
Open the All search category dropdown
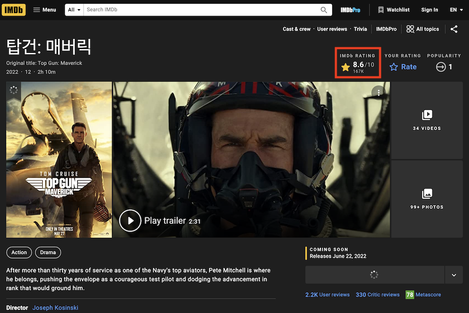click(74, 10)
